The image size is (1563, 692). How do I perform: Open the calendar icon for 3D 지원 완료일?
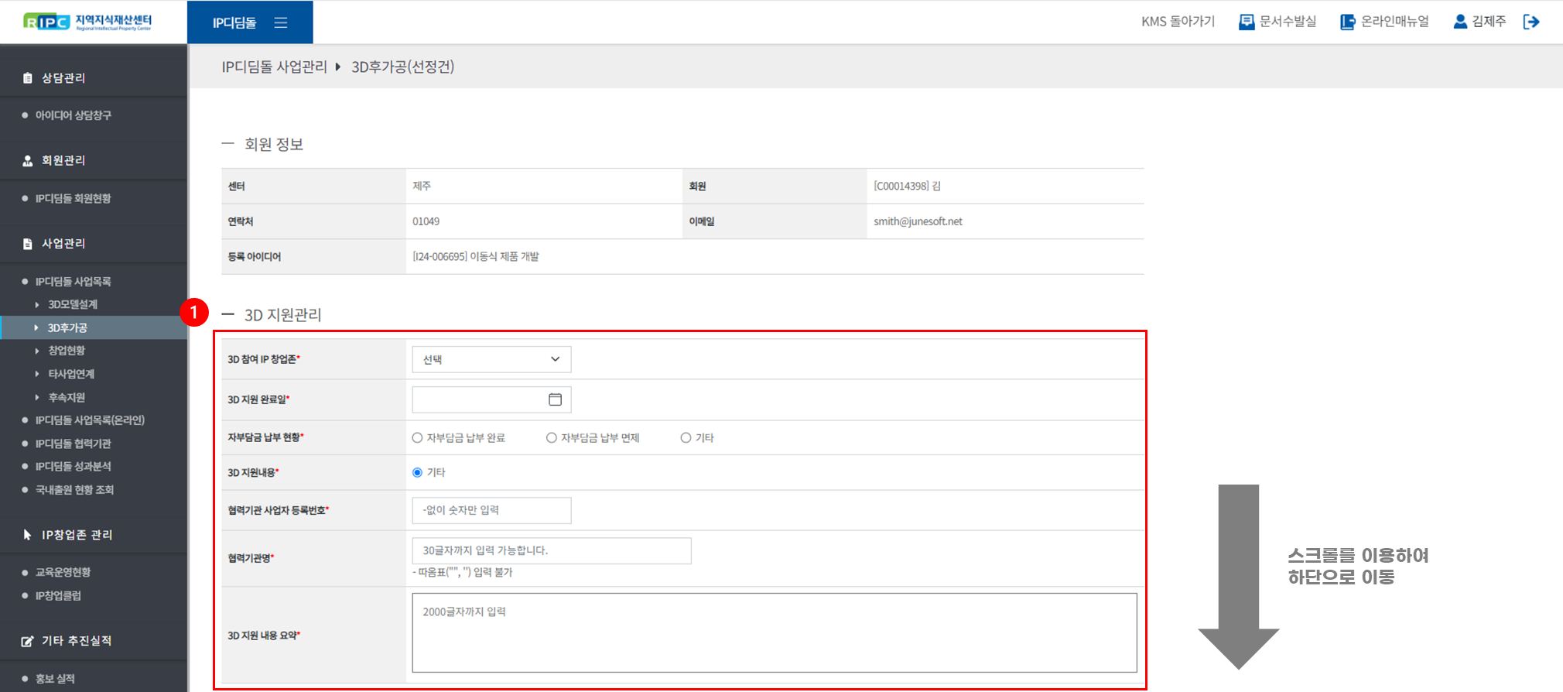pos(555,399)
